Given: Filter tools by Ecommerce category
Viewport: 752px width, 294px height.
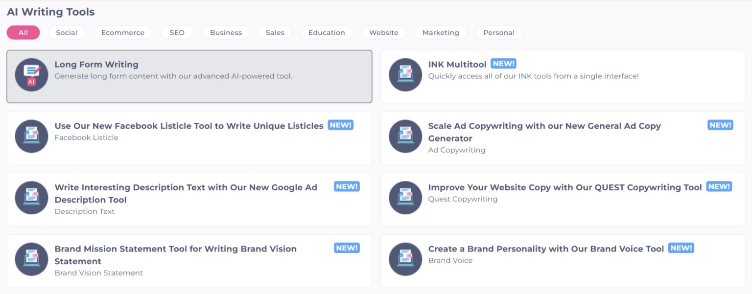Looking at the screenshot, I should click(122, 33).
